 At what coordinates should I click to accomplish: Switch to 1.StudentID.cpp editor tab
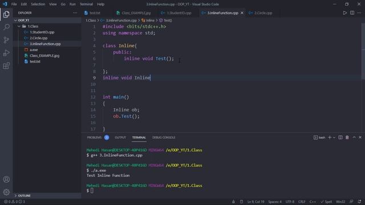[179, 13]
